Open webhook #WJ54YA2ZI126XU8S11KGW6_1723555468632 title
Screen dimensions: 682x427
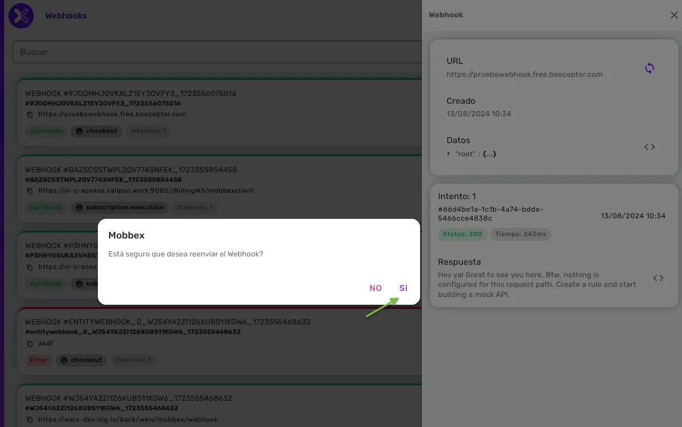pos(128,398)
